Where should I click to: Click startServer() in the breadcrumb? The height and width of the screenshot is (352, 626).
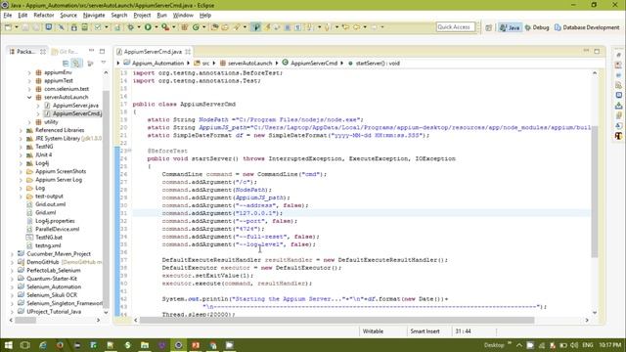tap(378, 63)
